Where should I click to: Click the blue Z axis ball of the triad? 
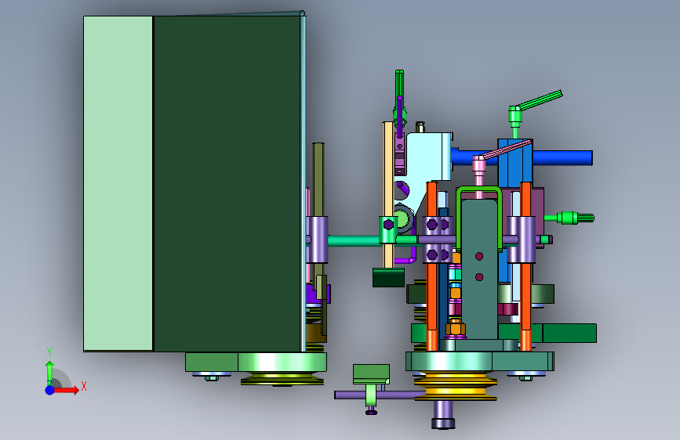coord(49,390)
